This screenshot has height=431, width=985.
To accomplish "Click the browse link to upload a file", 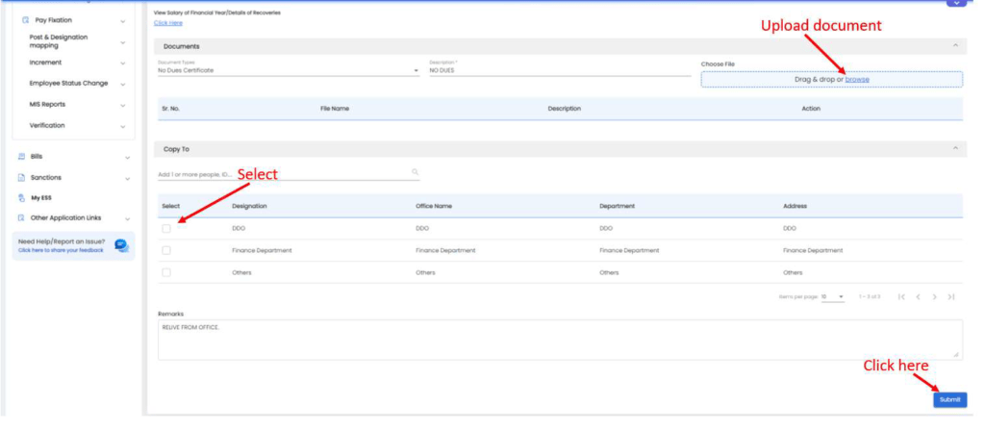I will click(x=857, y=80).
